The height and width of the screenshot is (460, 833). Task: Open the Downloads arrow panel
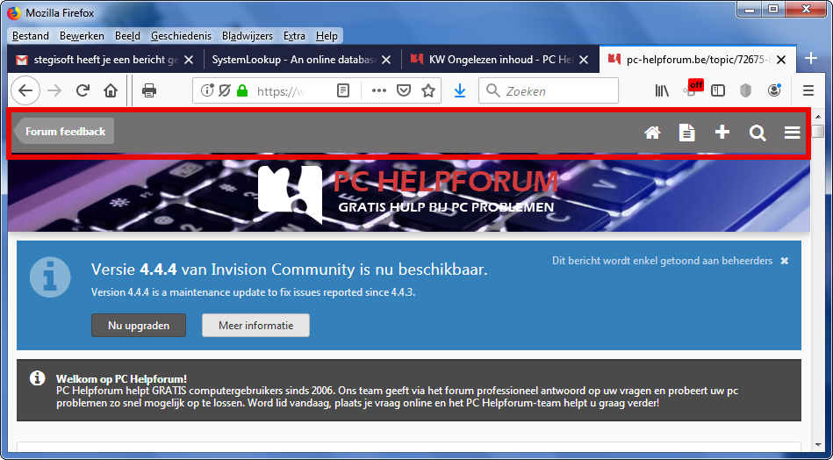pyautogui.click(x=460, y=90)
